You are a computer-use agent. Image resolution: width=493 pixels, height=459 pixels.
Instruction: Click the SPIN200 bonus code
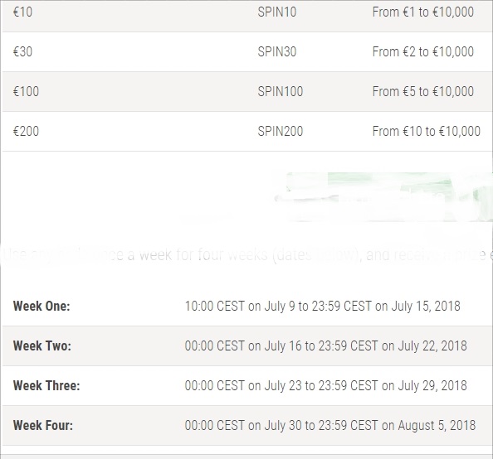281,131
